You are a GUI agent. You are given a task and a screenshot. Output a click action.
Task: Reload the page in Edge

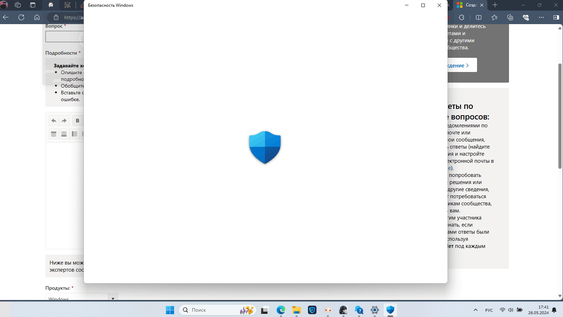[21, 17]
